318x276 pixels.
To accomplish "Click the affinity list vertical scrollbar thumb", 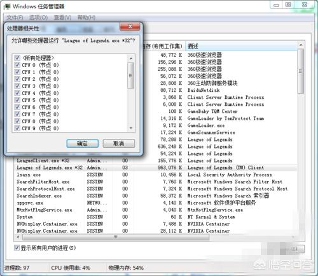I will (130, 75).
